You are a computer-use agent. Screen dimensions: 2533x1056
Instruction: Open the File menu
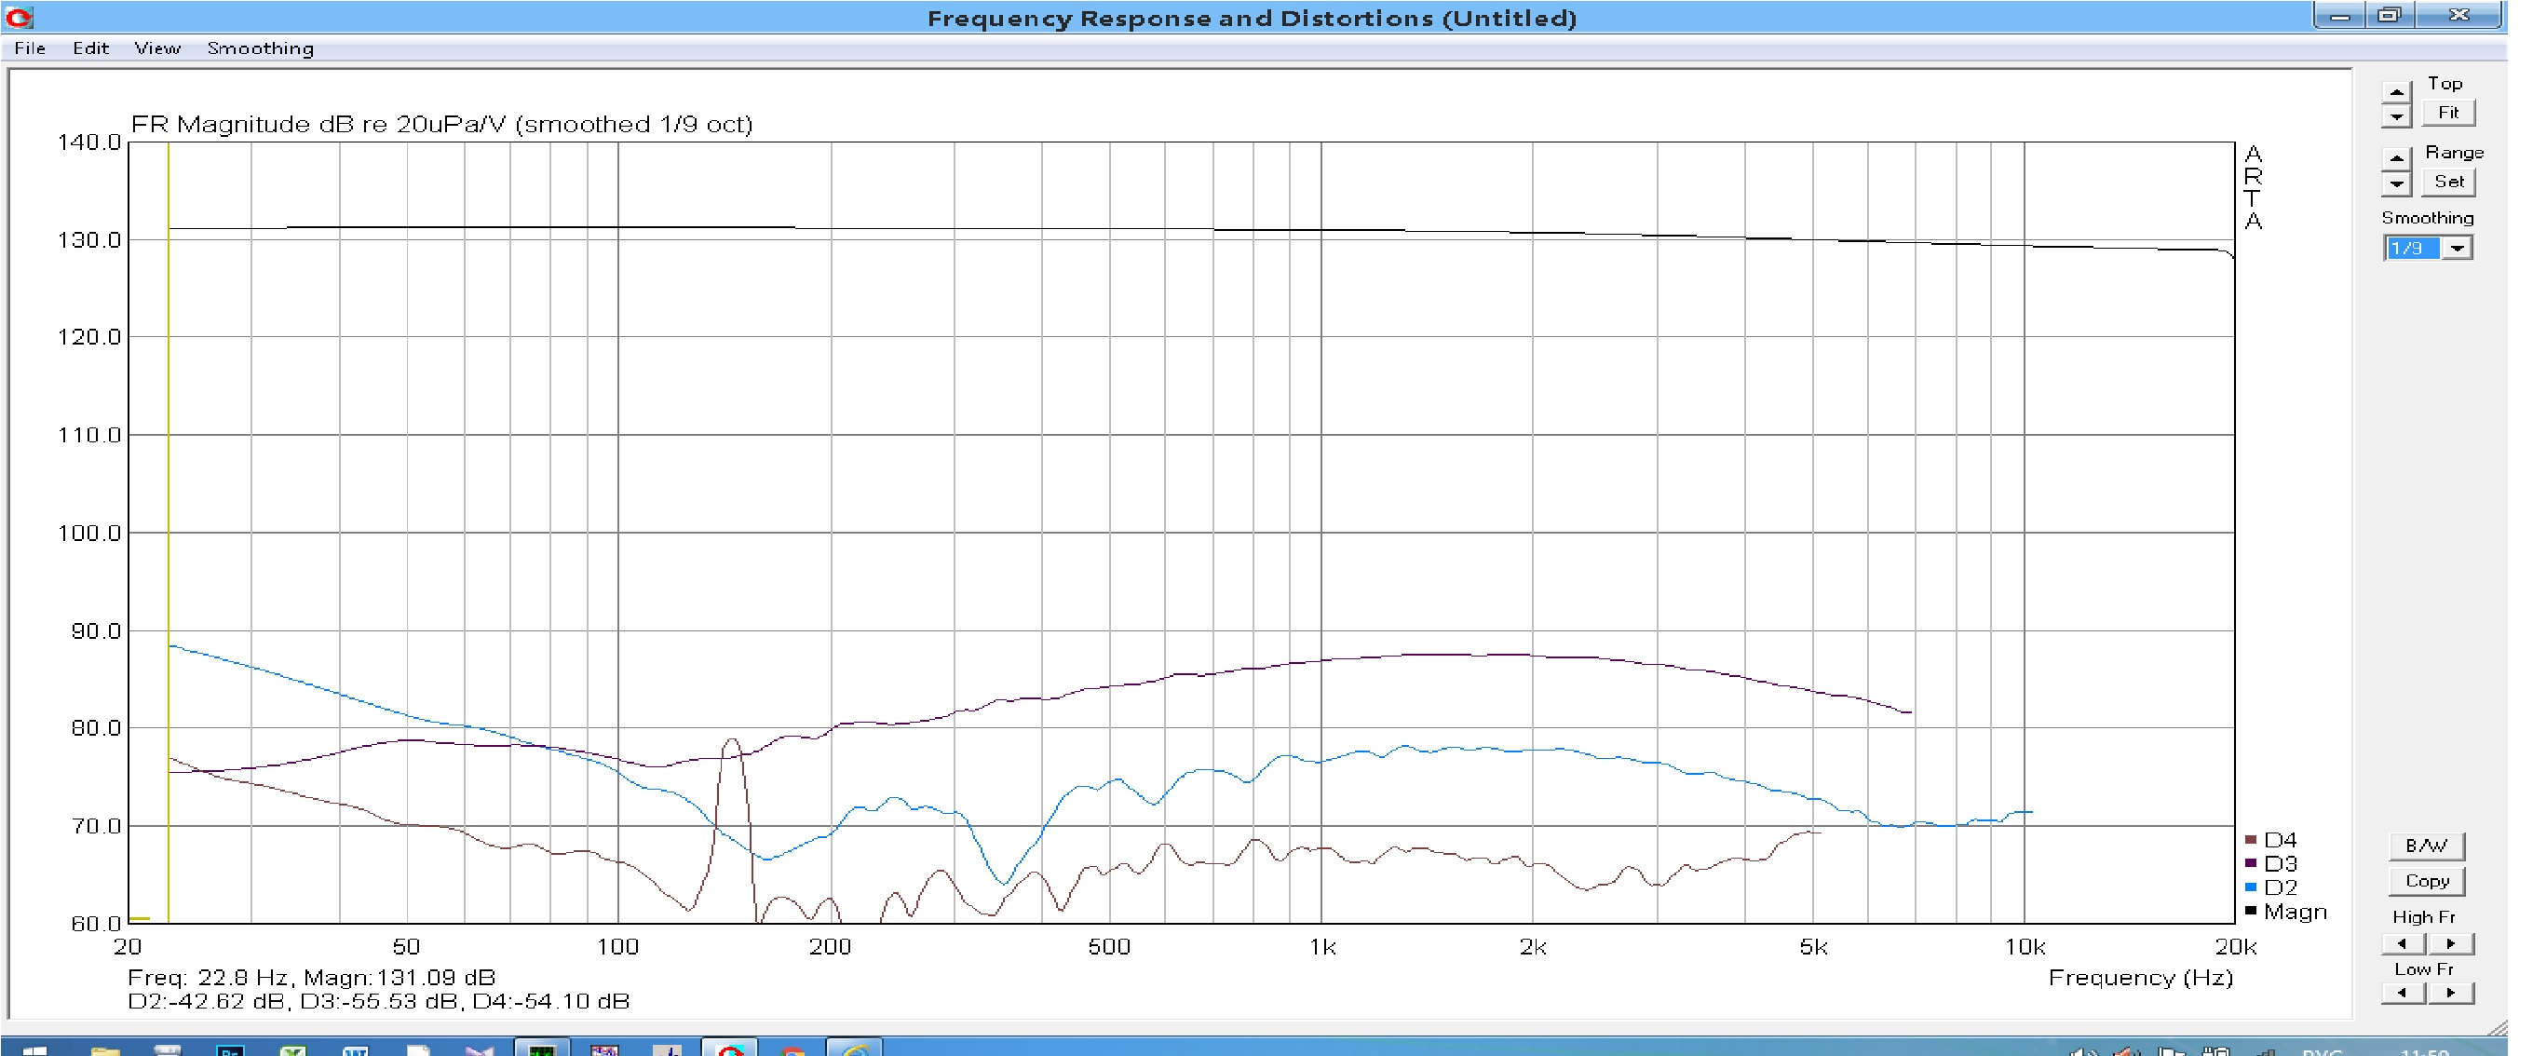click(30, 48)
